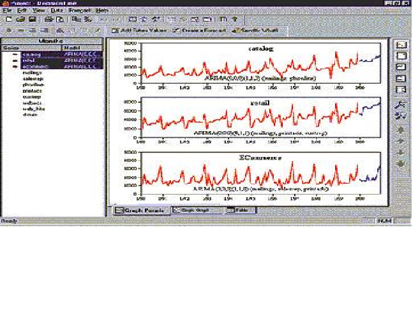The image size is (419, 314).
Task: Select the salesreps series in list
Action: click(x=33, y=79)
